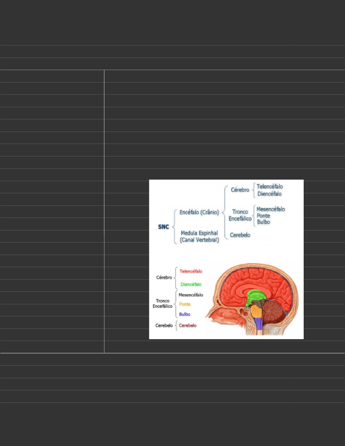Click the Medula Espinhal (Canal Vertebral) label

pos(200,236)
